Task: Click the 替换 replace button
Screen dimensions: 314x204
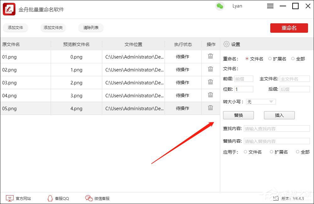Action: [238, 115]
